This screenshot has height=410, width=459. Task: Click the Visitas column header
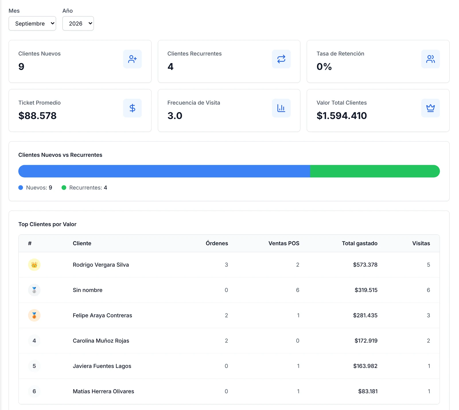coord(421,243)
